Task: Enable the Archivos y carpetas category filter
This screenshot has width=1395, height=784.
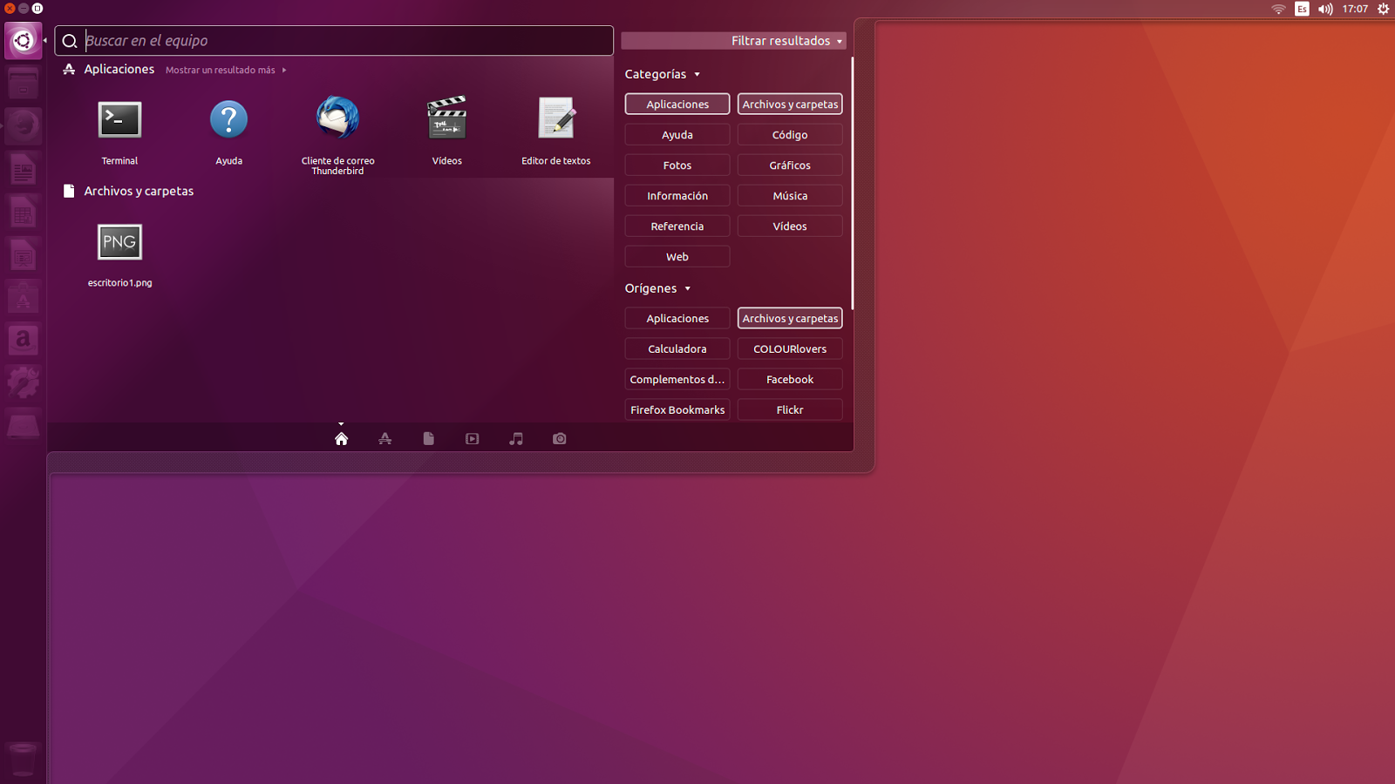Action: click(x=789, y=104)
